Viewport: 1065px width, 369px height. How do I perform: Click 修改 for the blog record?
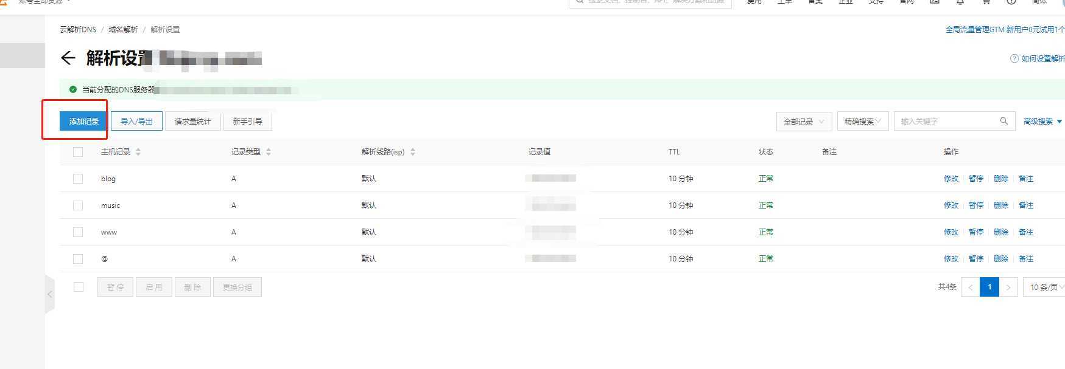pos(951,179)
